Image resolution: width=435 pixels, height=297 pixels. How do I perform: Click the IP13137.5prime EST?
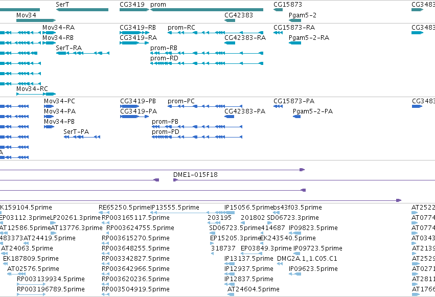pos(230,264)
